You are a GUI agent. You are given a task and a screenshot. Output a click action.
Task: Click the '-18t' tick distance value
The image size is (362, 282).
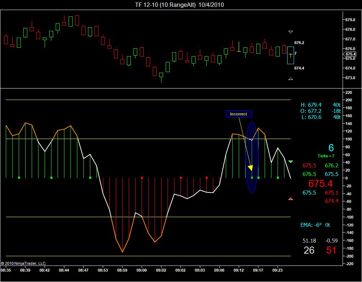(x=336, y=111)
